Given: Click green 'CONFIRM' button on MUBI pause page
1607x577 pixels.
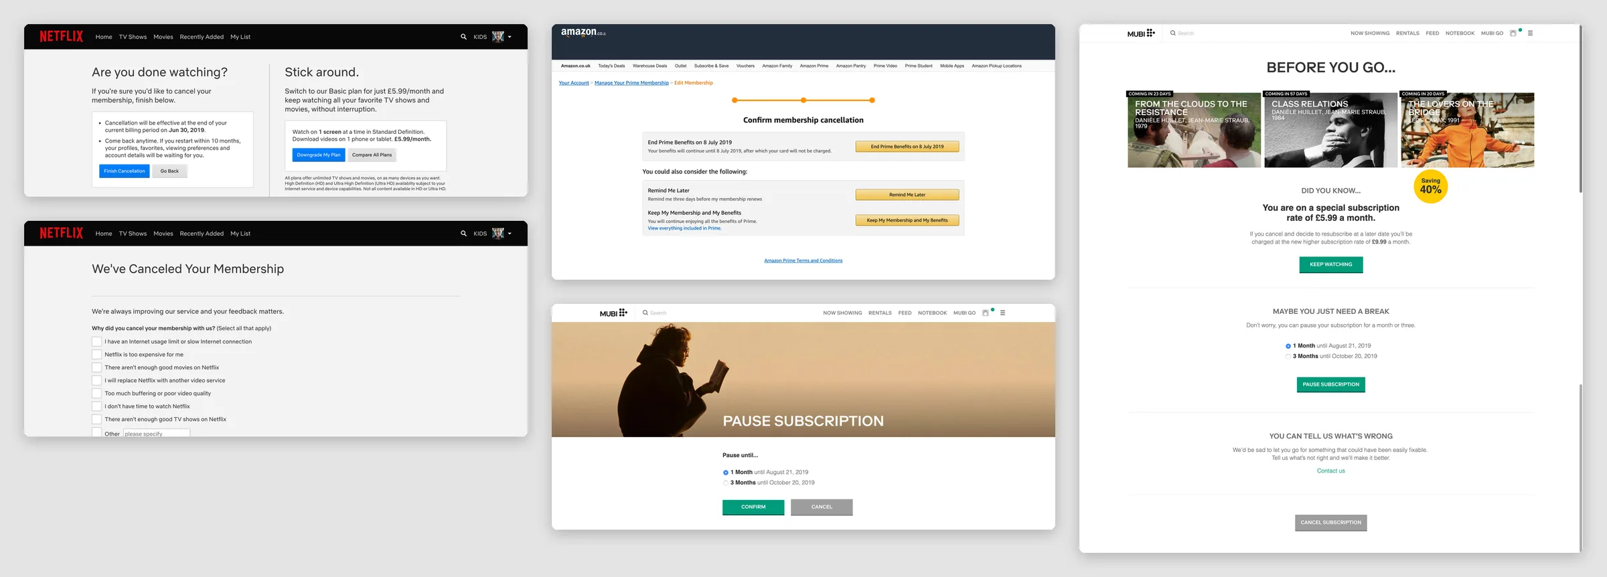Looking at the screenshot, I should [753, 507].
